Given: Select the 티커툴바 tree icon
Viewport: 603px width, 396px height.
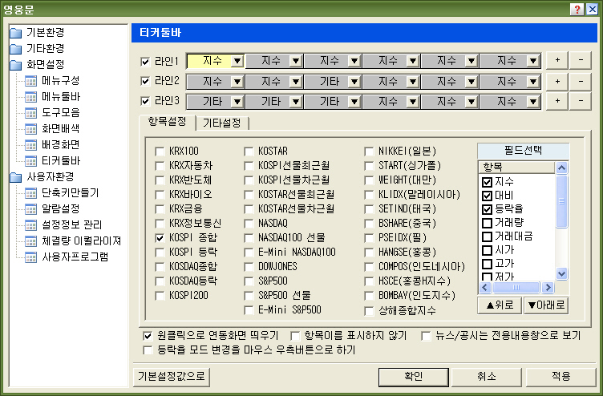Looking at the screenshot, I should pyautogui.click(x=31, y=160).
